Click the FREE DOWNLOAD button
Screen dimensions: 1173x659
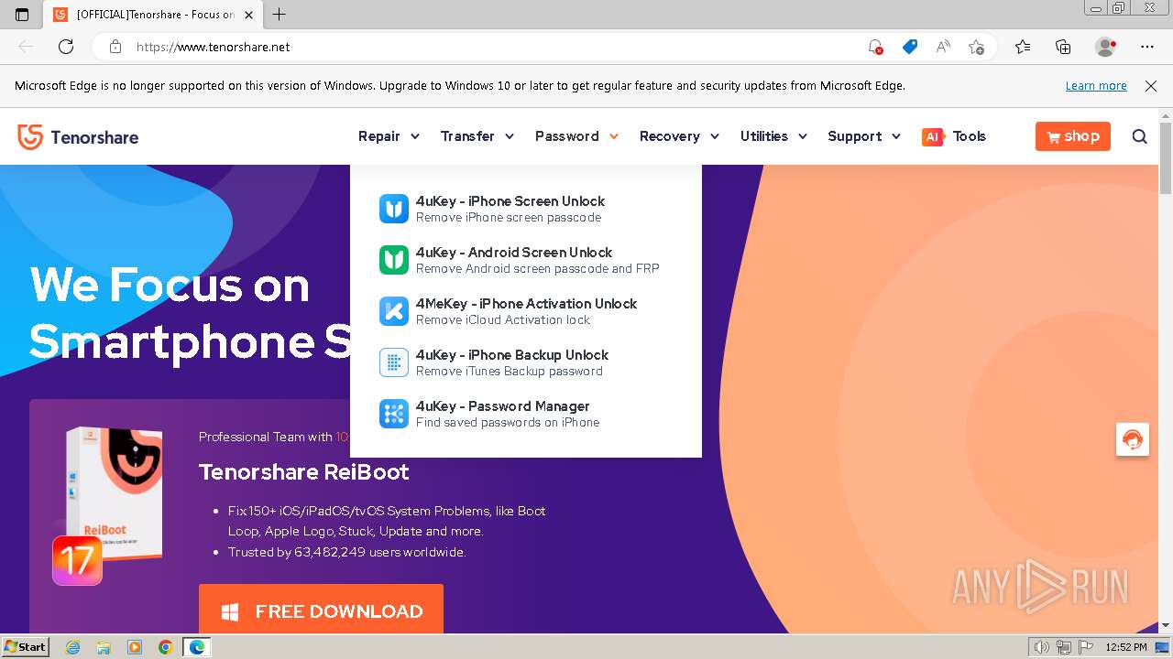coord(321,610)
